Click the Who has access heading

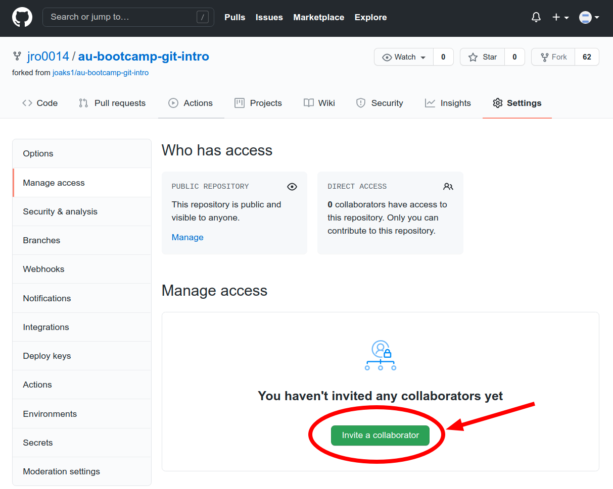click(217, 150)
